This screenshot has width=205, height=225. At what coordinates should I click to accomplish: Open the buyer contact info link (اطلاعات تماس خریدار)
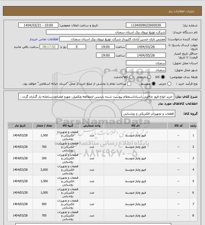coord(44,39)
